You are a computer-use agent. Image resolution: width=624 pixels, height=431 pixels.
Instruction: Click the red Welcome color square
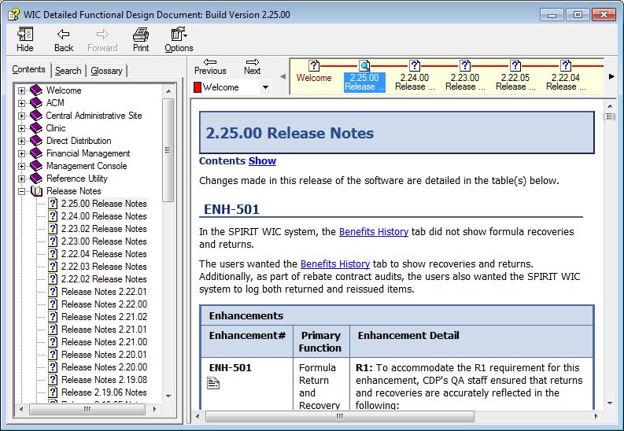[x=198, y=87]
